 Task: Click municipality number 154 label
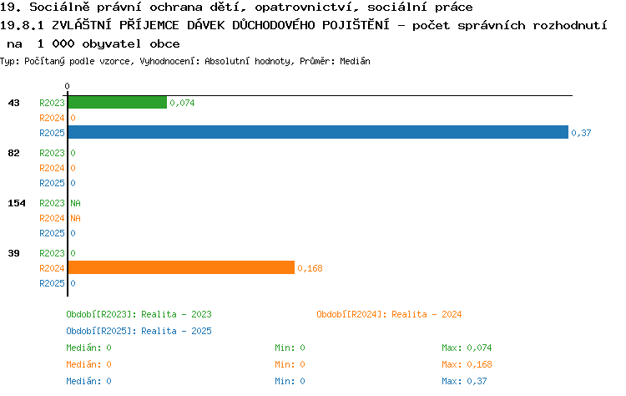coord(17,203)
